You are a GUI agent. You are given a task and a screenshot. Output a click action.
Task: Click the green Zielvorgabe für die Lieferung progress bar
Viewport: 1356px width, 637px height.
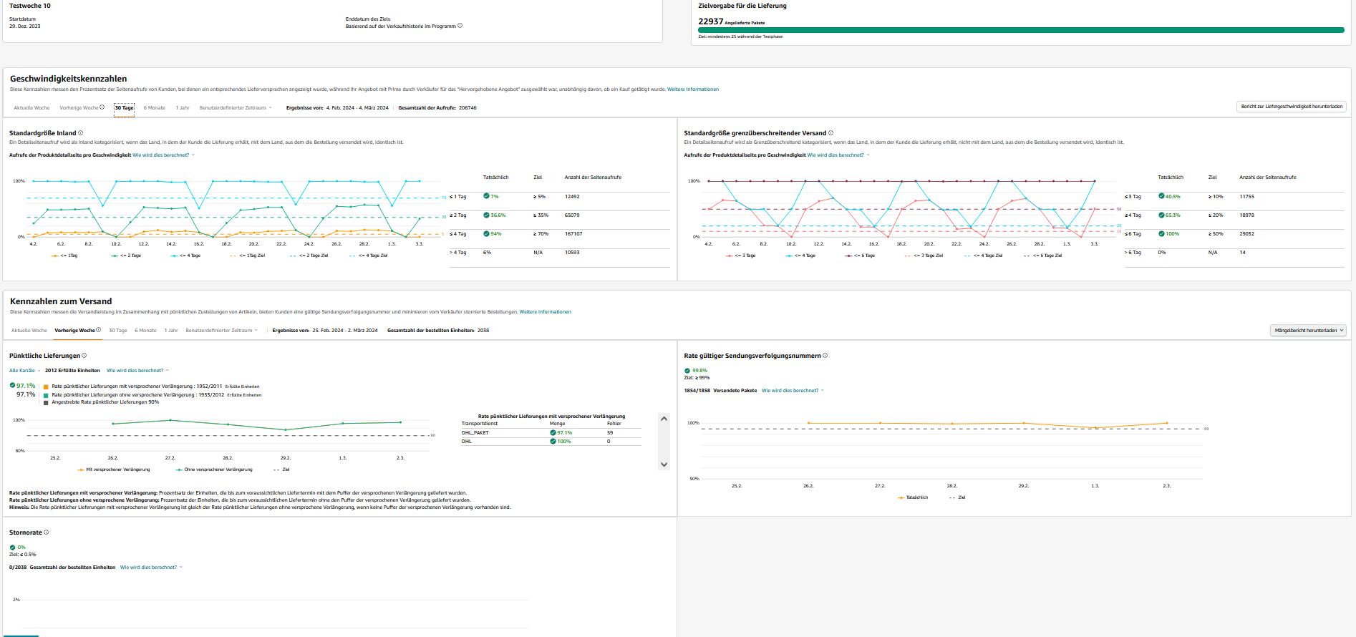pos(1021,30)
